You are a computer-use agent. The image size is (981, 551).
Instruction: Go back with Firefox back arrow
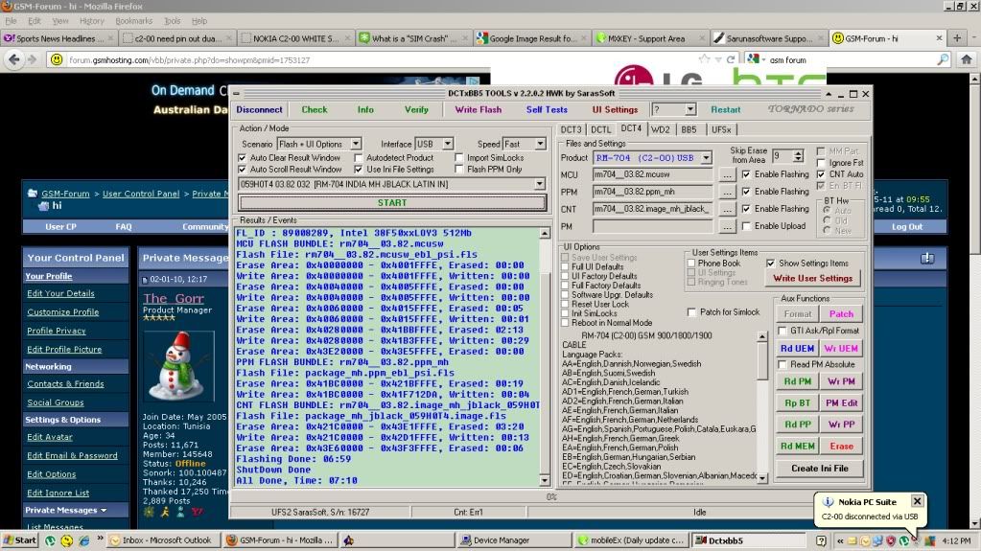coord(13,60)
